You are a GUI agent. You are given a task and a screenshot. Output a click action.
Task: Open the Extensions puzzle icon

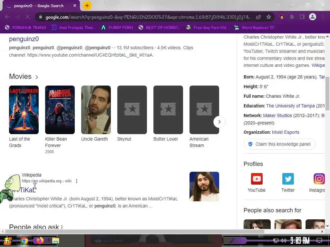coord(292,17)
